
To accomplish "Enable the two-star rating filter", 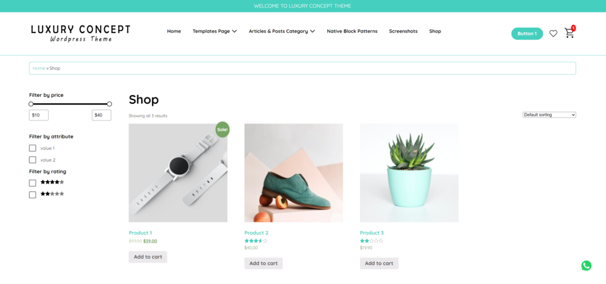I will coord(33,195).
